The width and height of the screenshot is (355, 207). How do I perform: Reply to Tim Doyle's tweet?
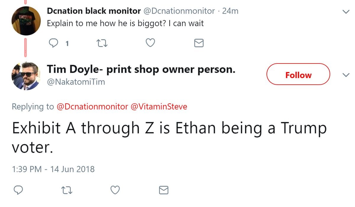click(x=18, y=190)
